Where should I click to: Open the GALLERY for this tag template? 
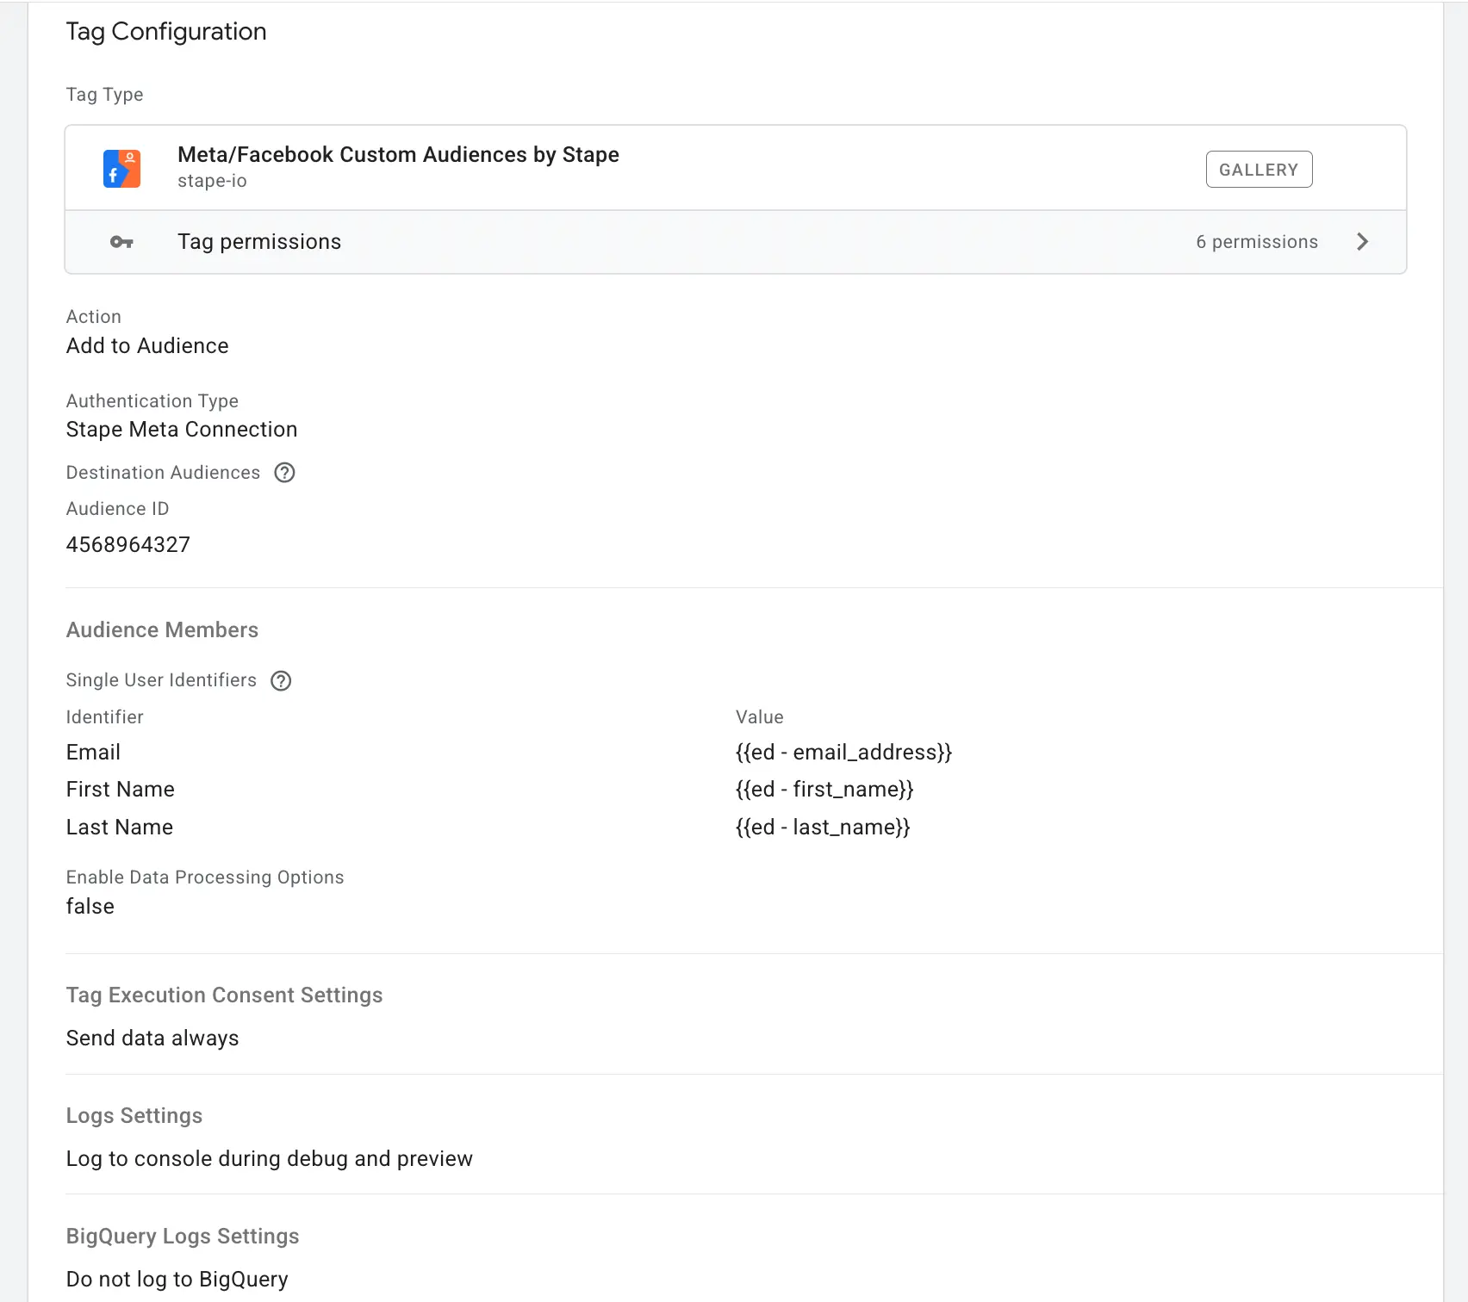click(1259, 169)
